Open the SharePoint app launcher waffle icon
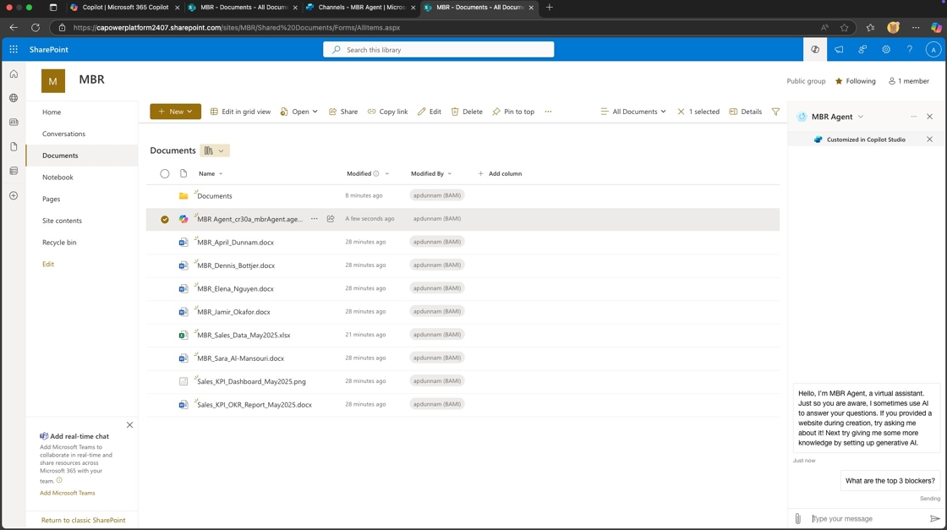The width and height of the screenshot is (947, 530). click(14, 50)
